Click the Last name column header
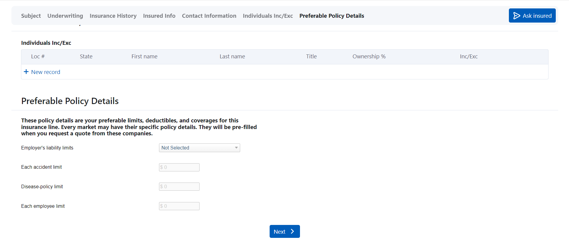The image size is (569, 252). click(x=232, y=57)
